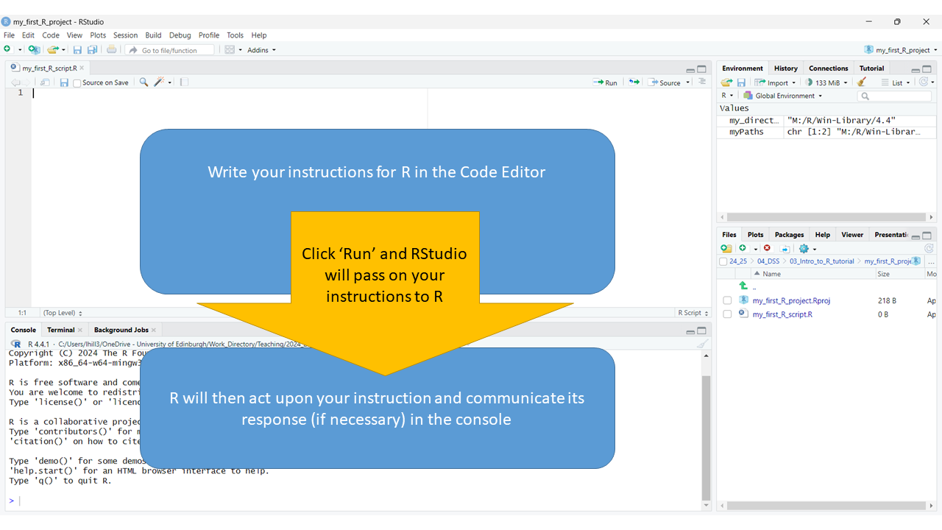Click the Delete red X icon in Files

coord(767,249)
